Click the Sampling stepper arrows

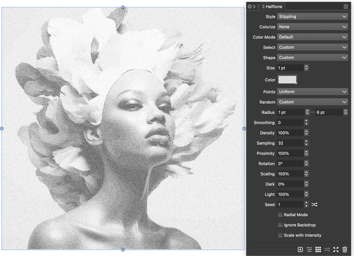[306, 143]
